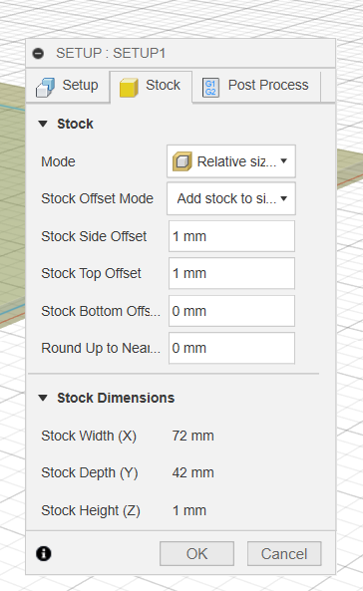This screenshot has height=591, width=363.
Task: Click the Relative size box icon
Action: [182, 161]
